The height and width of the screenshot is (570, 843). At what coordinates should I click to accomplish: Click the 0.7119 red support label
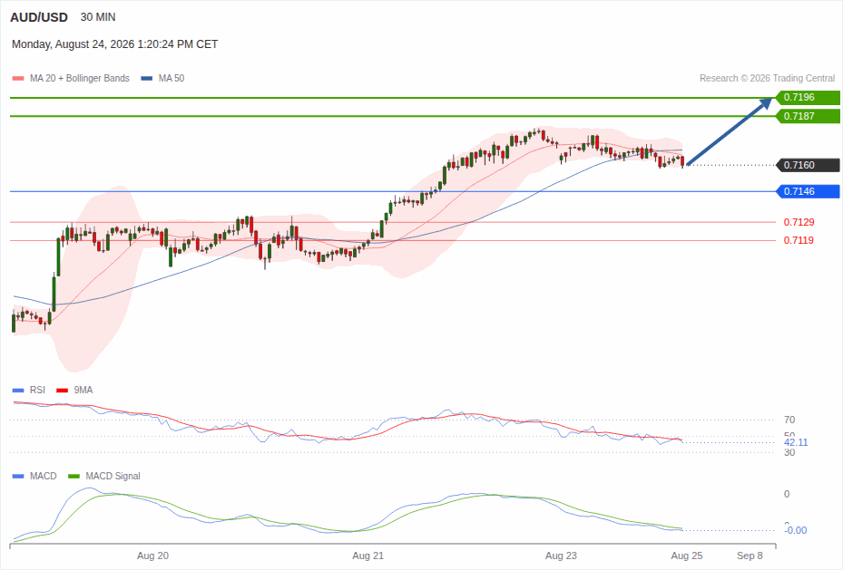[799, 240]
